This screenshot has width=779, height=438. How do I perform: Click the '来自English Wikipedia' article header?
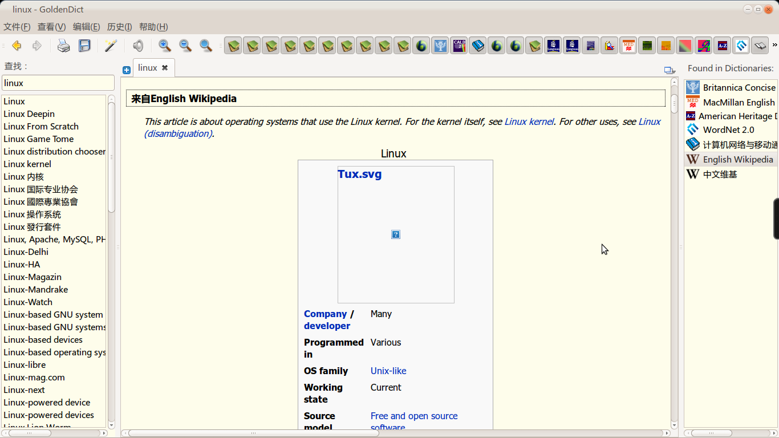(396, 98)
